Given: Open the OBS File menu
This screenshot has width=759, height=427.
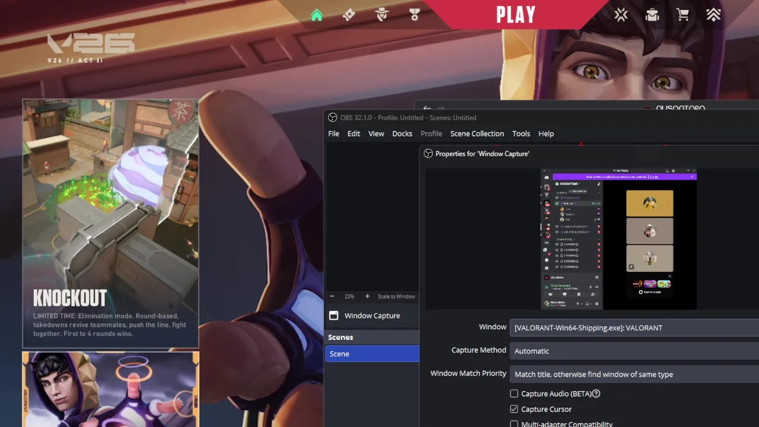Looking at the screenshot, I should click(334, 133).
